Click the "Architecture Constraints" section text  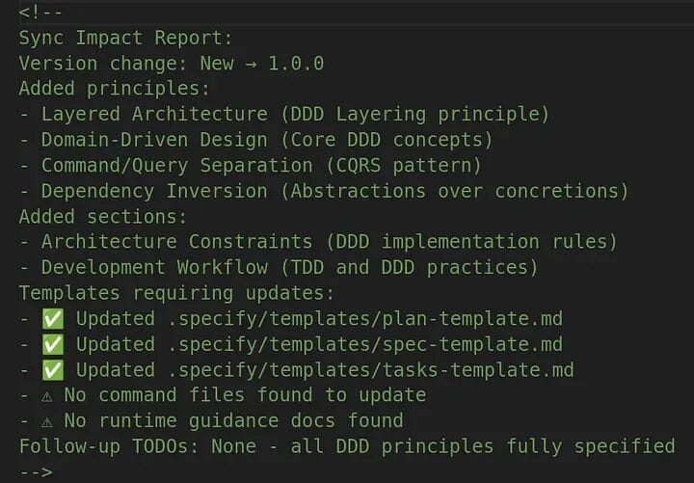176,242
